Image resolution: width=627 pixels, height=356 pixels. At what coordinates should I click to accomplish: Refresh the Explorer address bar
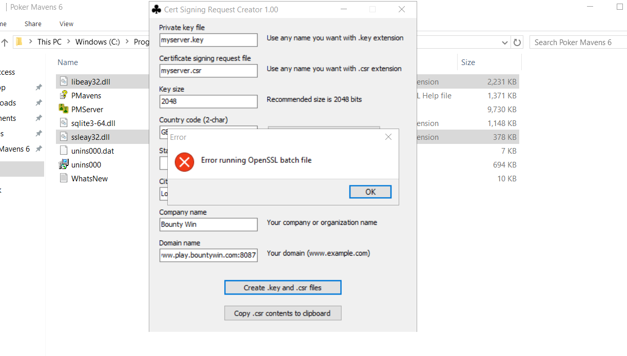pos(517,43)
